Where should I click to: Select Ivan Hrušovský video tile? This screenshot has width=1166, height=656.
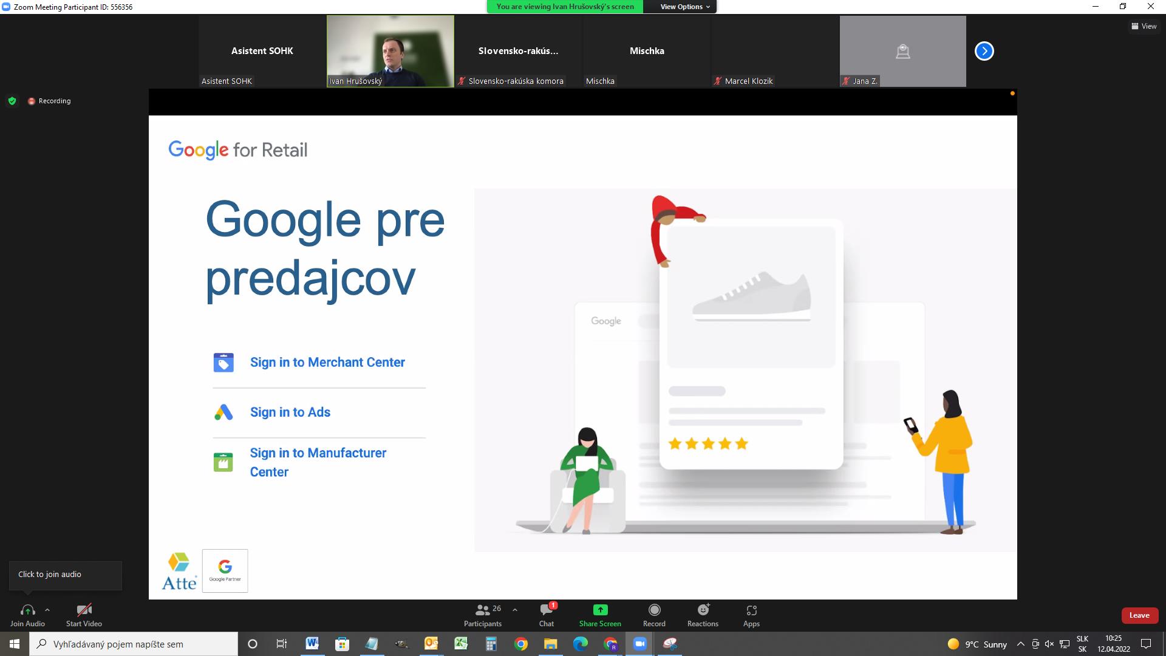click(390, 51)
